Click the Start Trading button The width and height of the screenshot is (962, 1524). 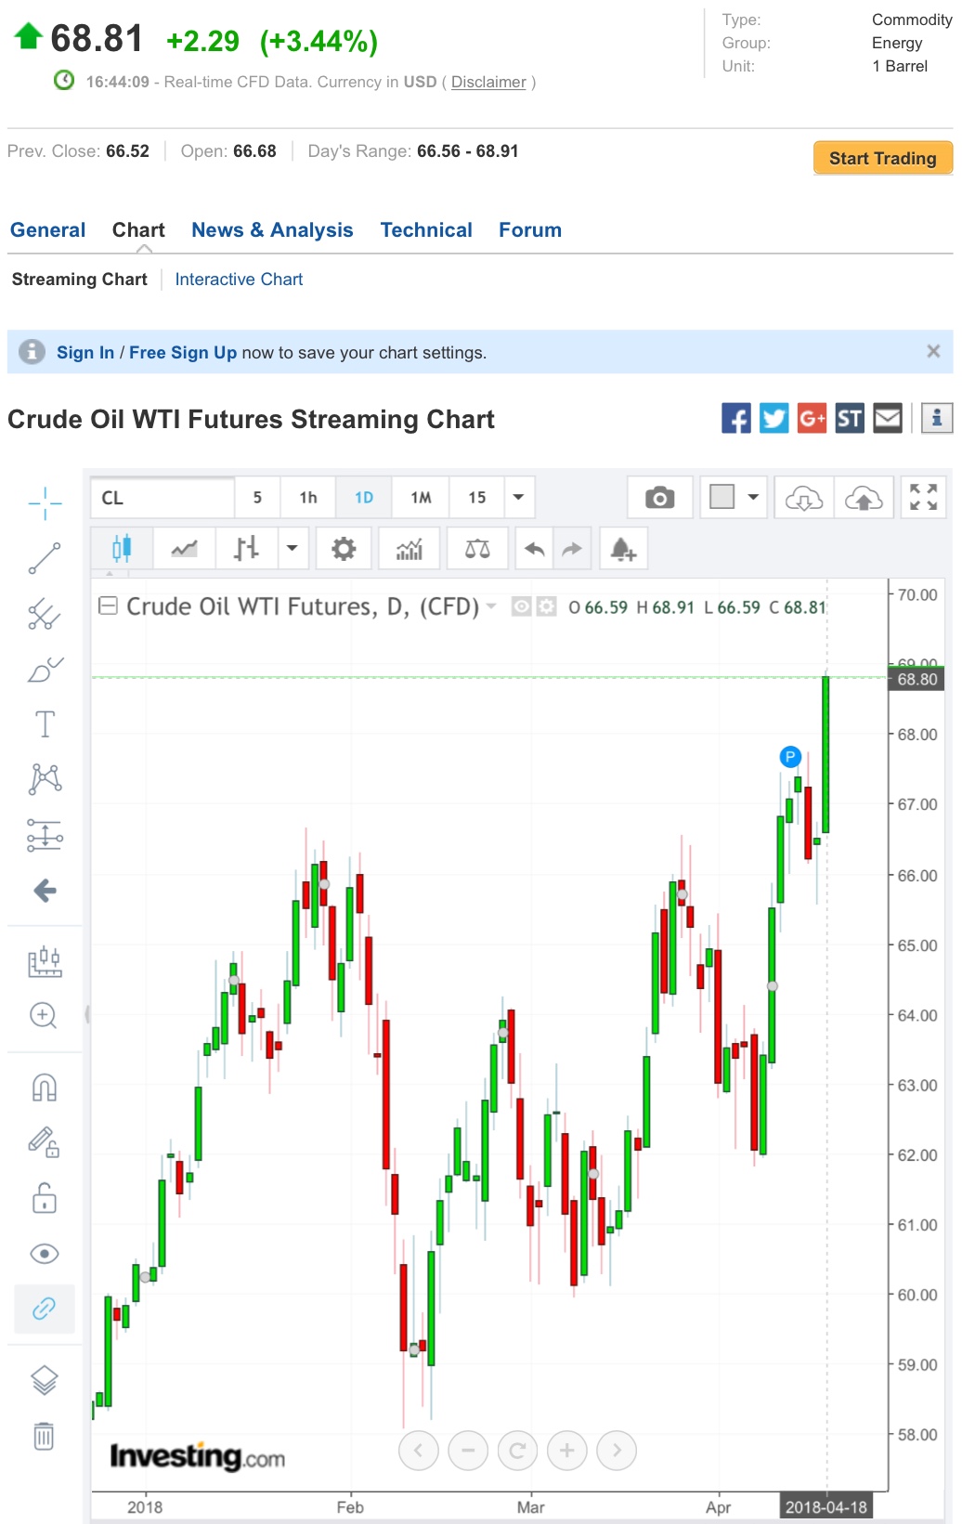tap(882, 158)
